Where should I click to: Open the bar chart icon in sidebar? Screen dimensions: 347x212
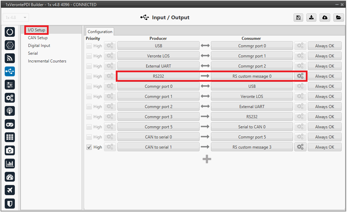pyautogui.click(x=10, y=164)
